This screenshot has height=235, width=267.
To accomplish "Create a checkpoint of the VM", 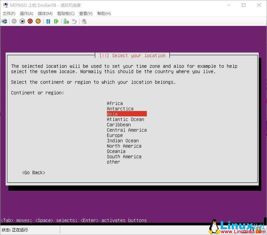I will click(x=66, y=21).
